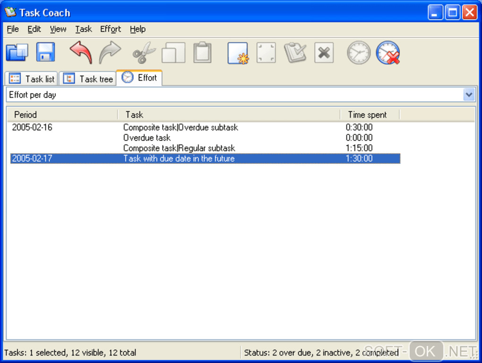
Task: Click the Start tracking effort clock icon
Action: coord(358,53)
